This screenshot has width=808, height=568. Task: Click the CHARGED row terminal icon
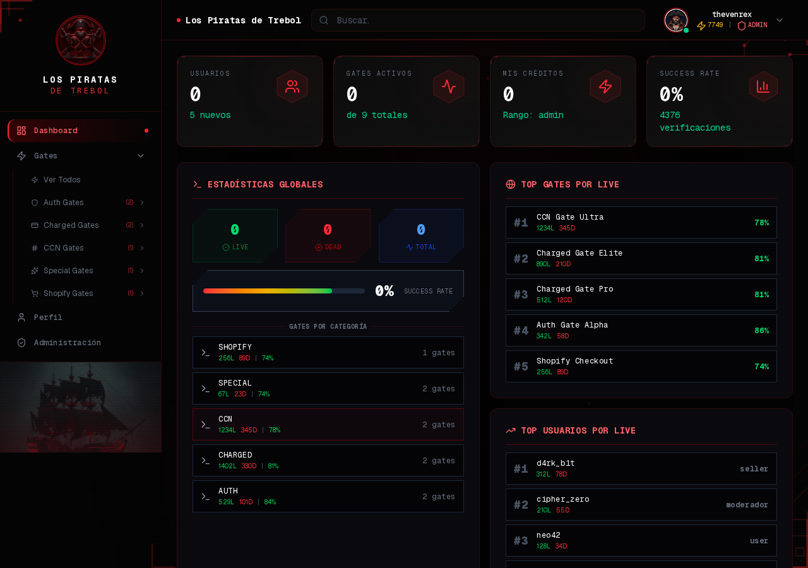(205, 461)
